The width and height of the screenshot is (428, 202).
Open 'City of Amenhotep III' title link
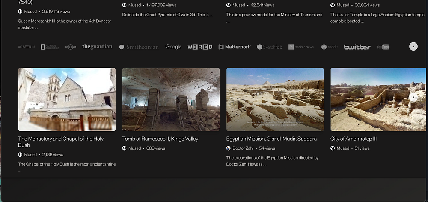pos(354,139)
